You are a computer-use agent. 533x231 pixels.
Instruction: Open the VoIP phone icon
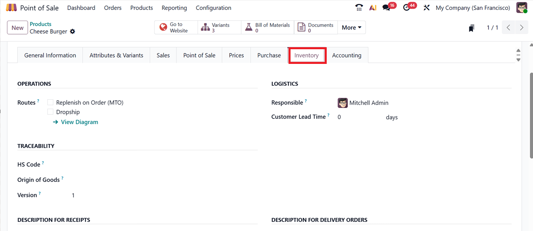(x=359, y=8)
